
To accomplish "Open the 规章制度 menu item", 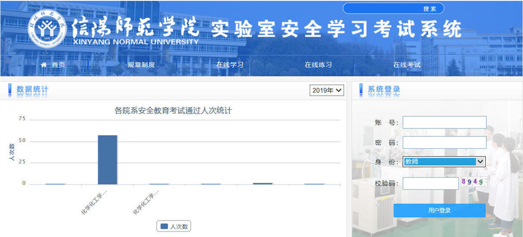I will point(141,65).
